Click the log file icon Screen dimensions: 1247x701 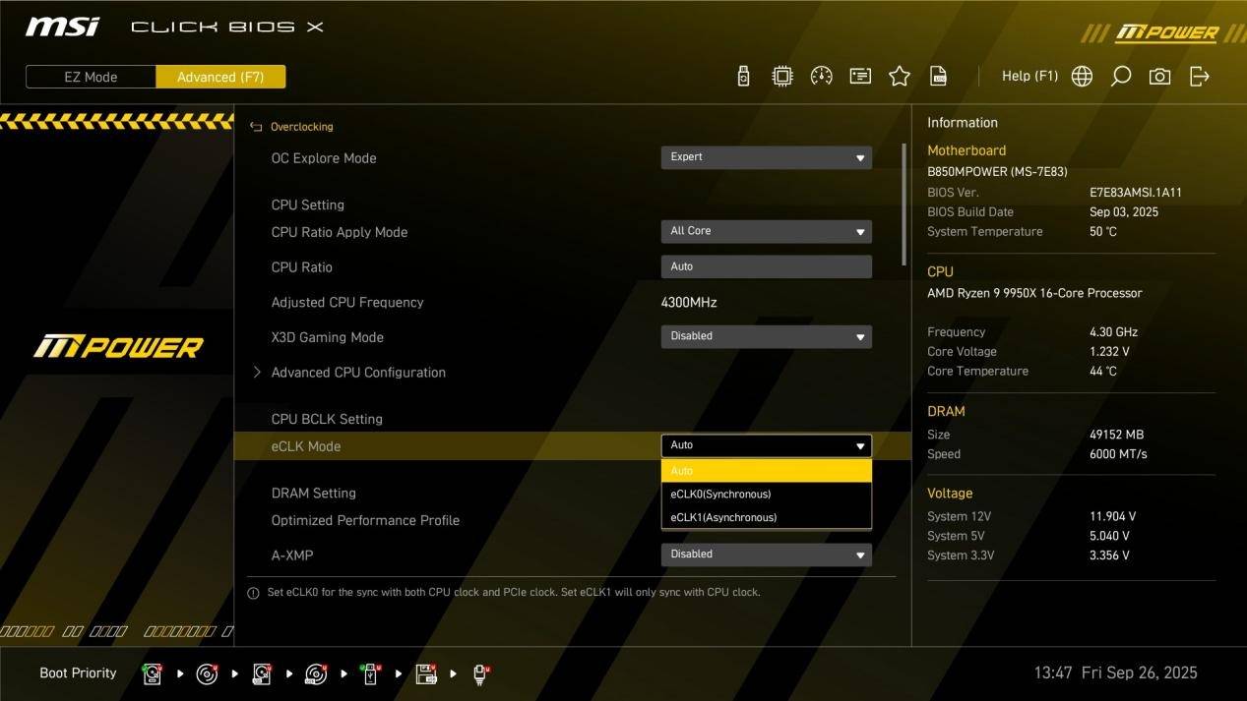point(938,77)
